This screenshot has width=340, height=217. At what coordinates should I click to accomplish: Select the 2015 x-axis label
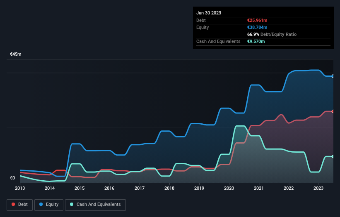point(80,188)
